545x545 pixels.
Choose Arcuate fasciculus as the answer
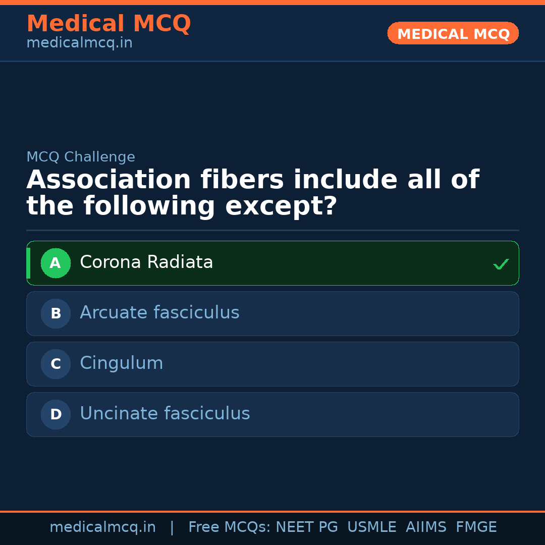point(159,313)
